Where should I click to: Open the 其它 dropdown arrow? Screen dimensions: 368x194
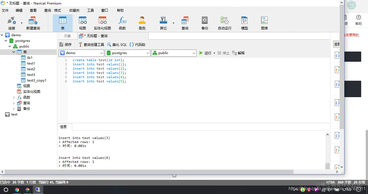tap(173, 23)
